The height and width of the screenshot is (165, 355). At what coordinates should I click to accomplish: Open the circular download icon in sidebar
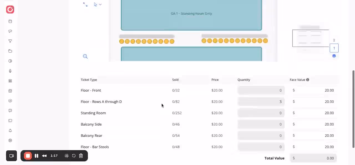(x=10, y=101)
